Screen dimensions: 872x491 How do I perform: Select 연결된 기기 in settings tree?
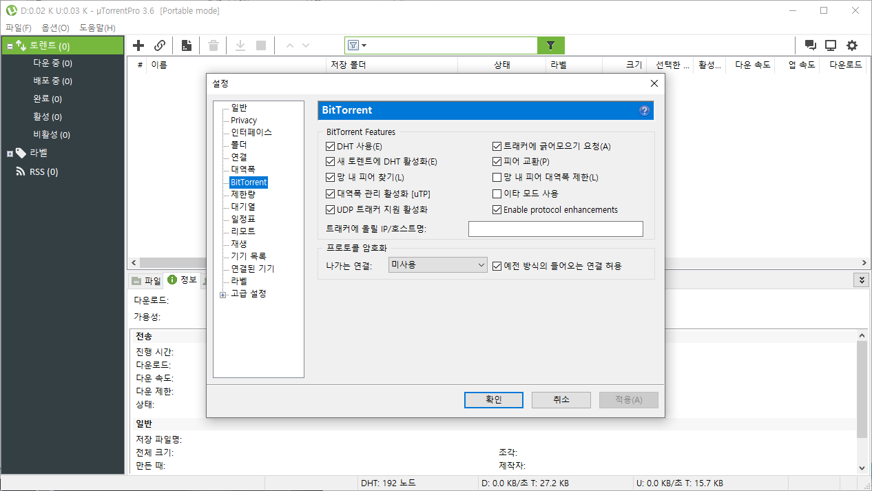click(253, 269)
